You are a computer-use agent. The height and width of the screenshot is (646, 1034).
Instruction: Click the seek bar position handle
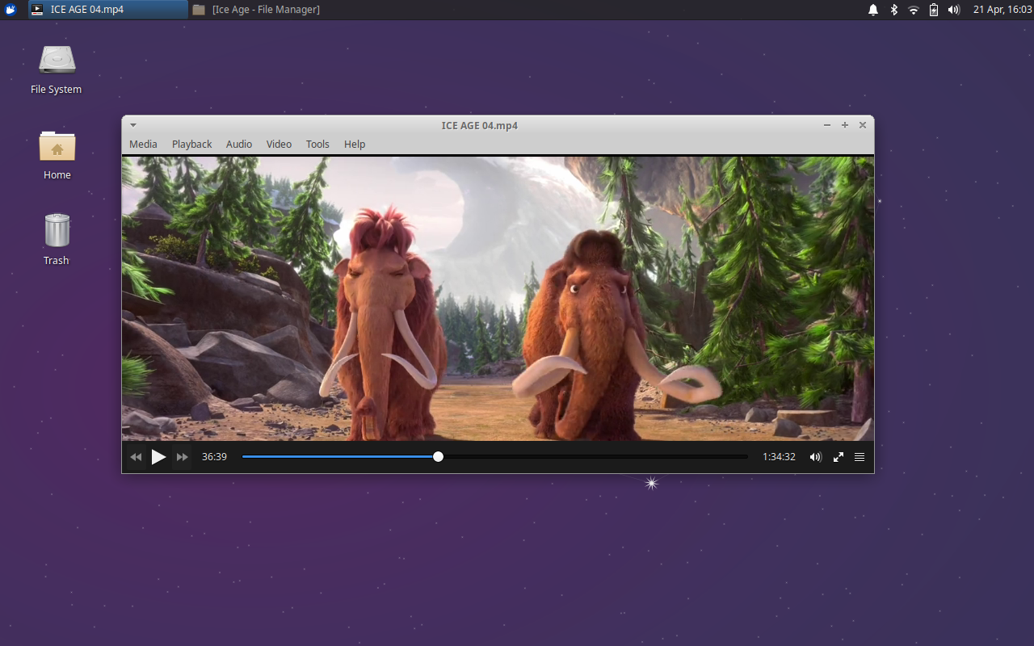(x=438, y=456)
